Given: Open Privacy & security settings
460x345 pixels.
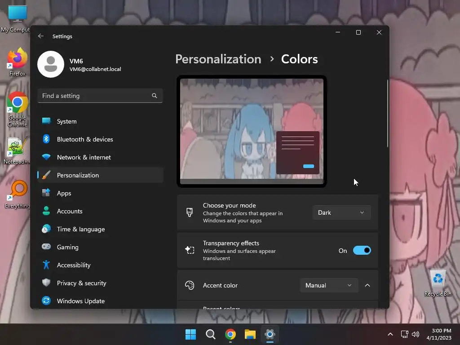Looking at the screenshot, I should tap(100, 283).
